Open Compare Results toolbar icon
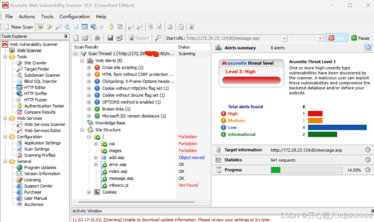The height and width of the screenshot is (222, 374). tap(120, 27)
